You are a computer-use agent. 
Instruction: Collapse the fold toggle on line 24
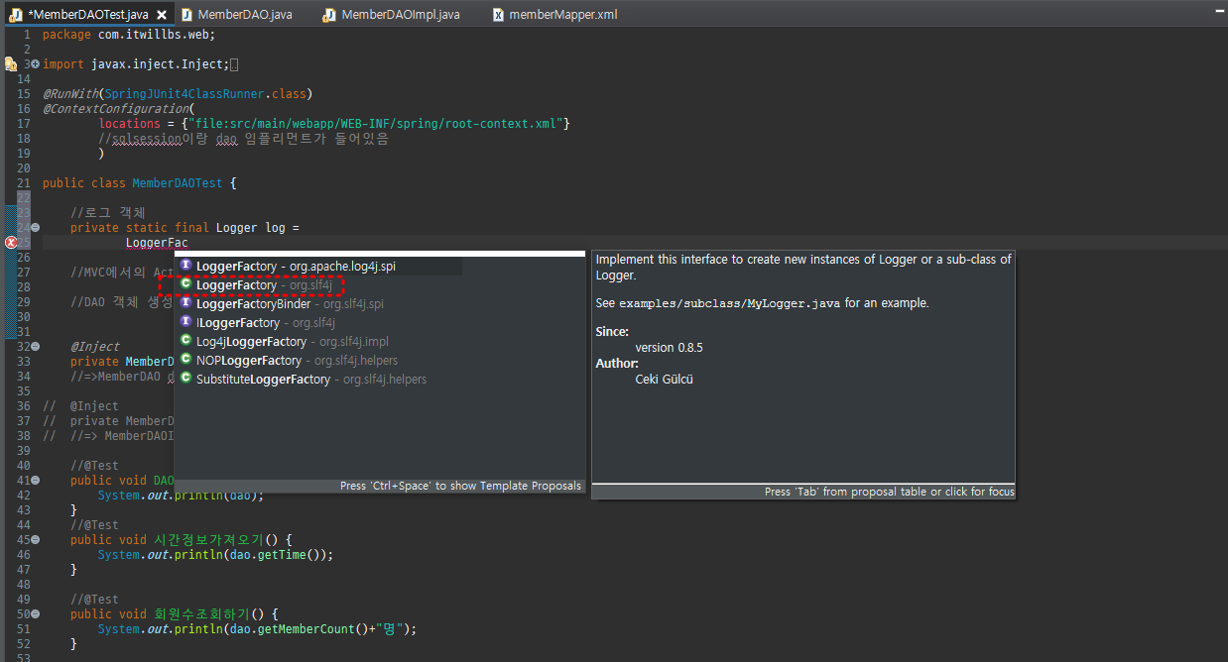point(36,228)
